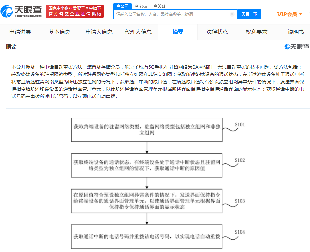Click the 天眼一下 search button
310x252 pixels.
[x=249, y=15]
